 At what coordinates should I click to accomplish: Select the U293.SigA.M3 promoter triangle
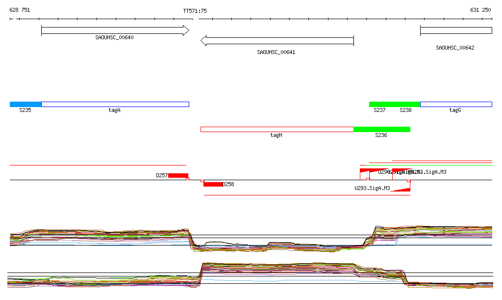(402, 190)
